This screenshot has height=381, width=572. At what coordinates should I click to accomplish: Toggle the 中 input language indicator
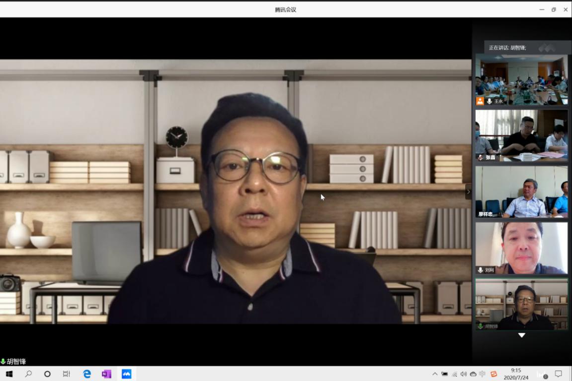coord(483,374)
